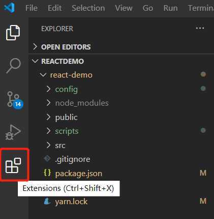Click the package.json braces file icon
The width and height of the screenshot is (214, 219).
tap(47, 173)
